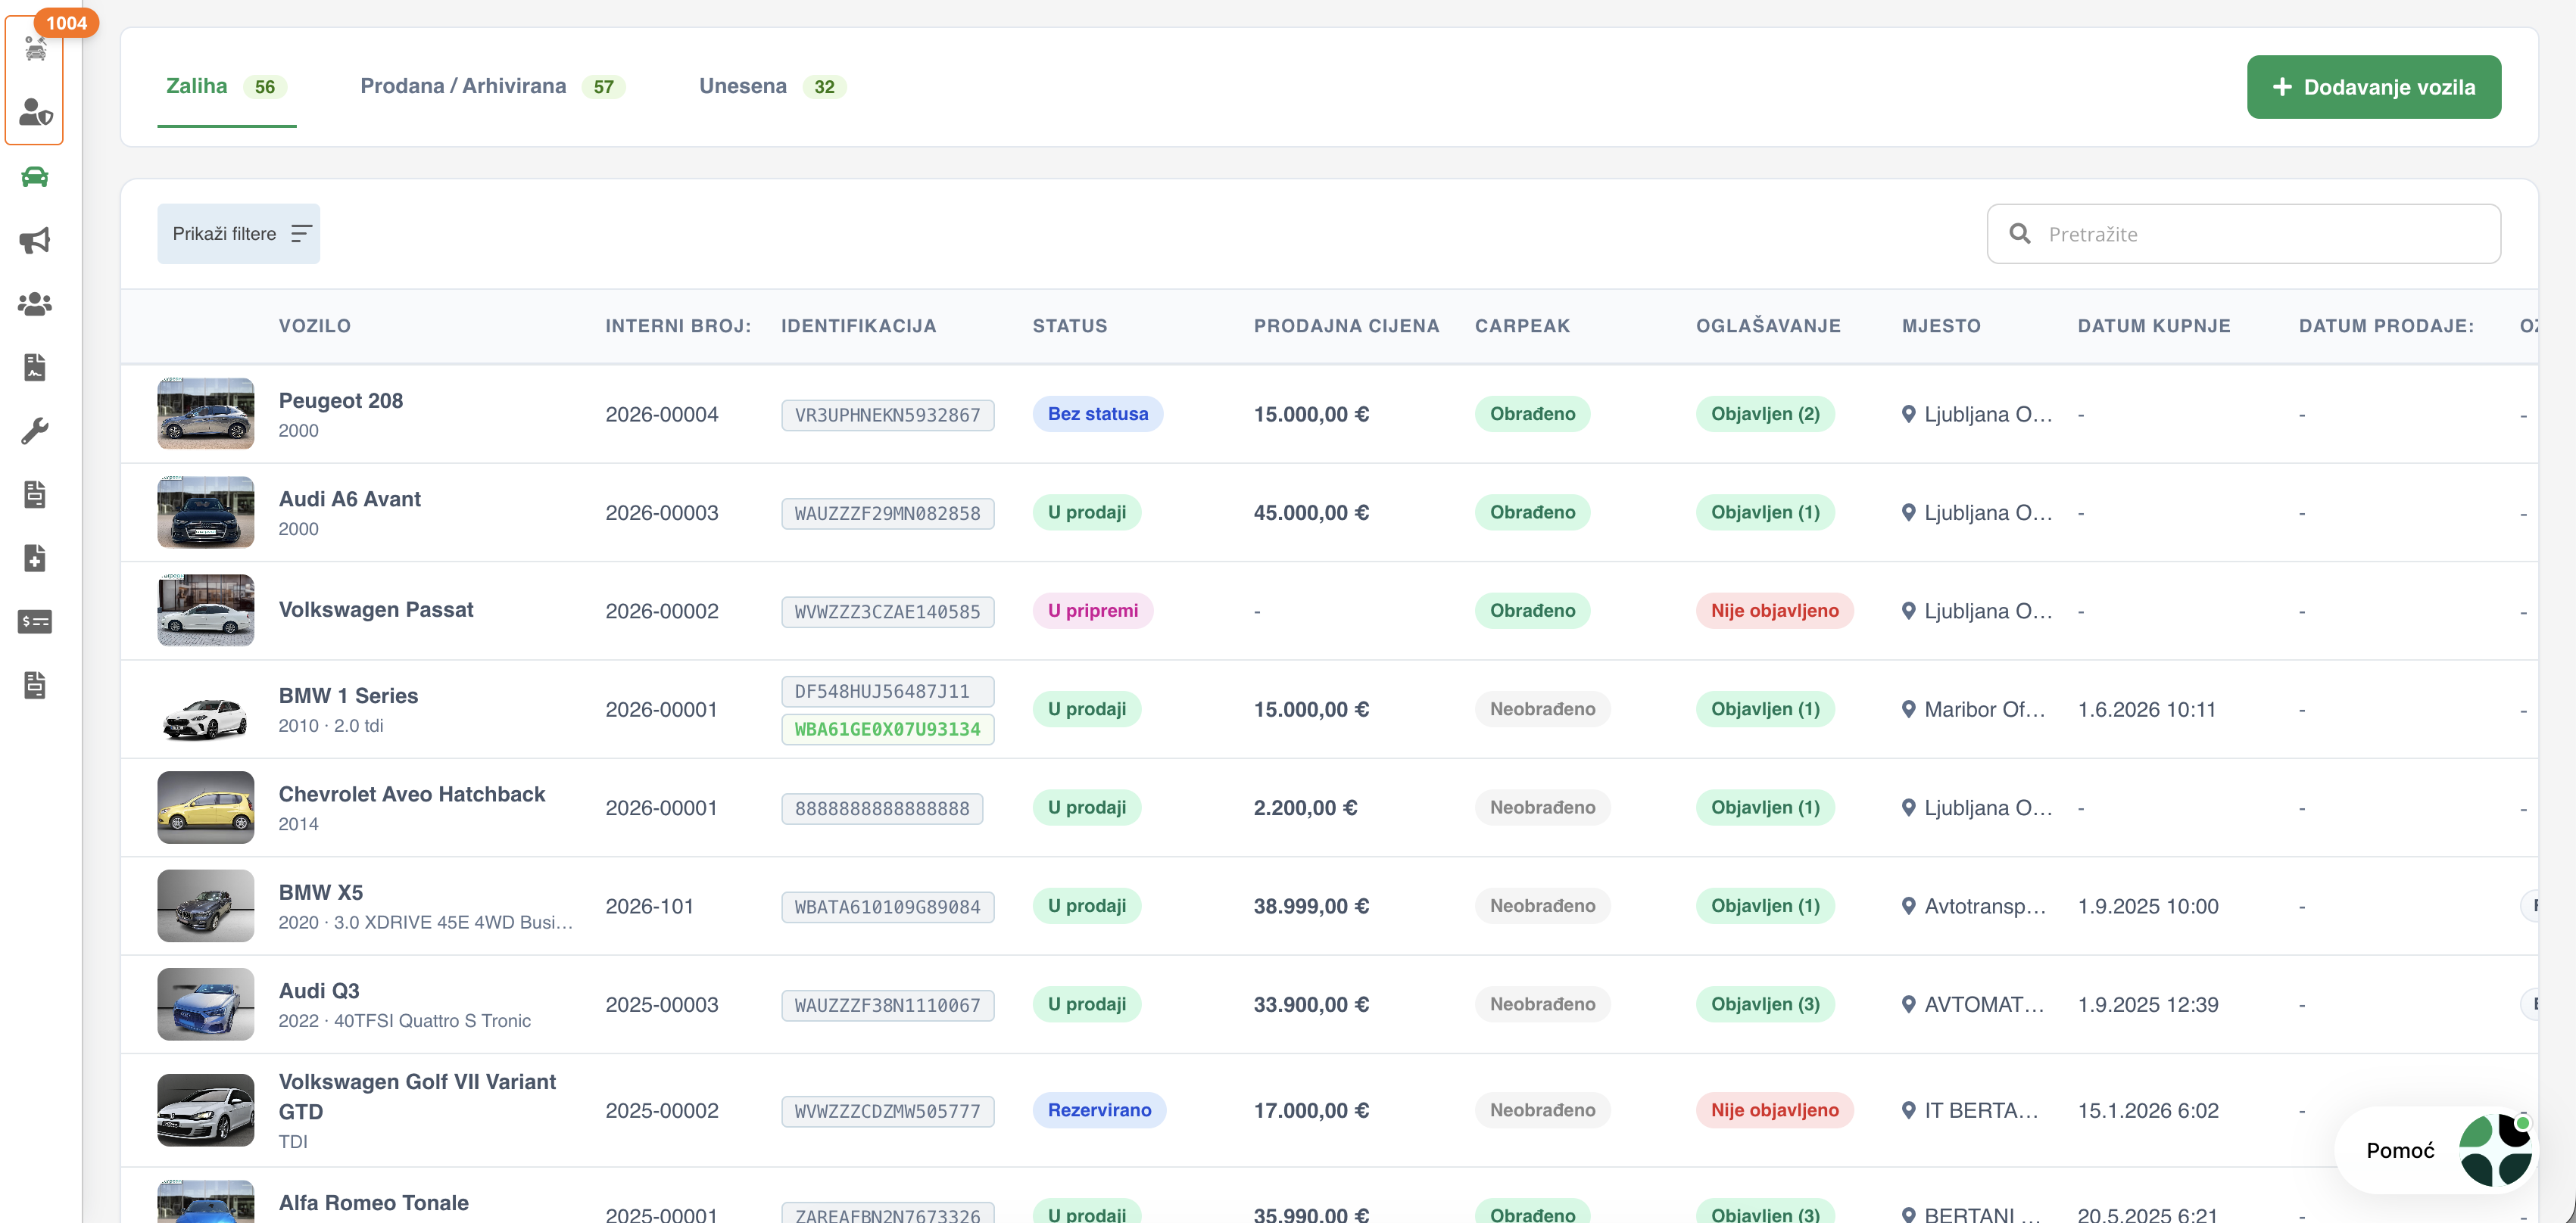
Task: Click the Neobrađeno badge for BMW X5
Action: coord(1542,906)
